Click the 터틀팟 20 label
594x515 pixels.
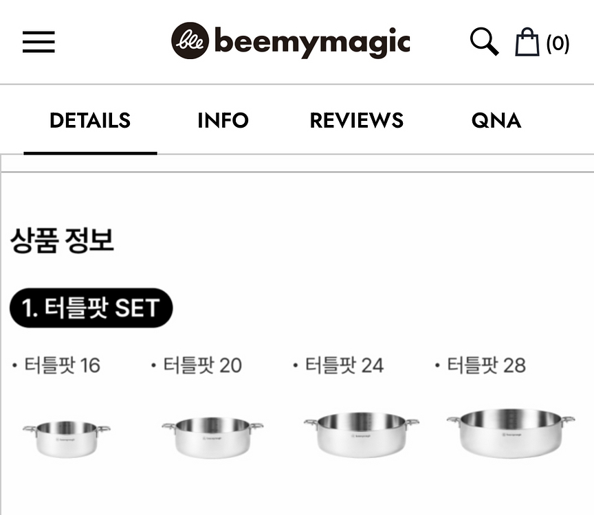[x=202, y=365]
